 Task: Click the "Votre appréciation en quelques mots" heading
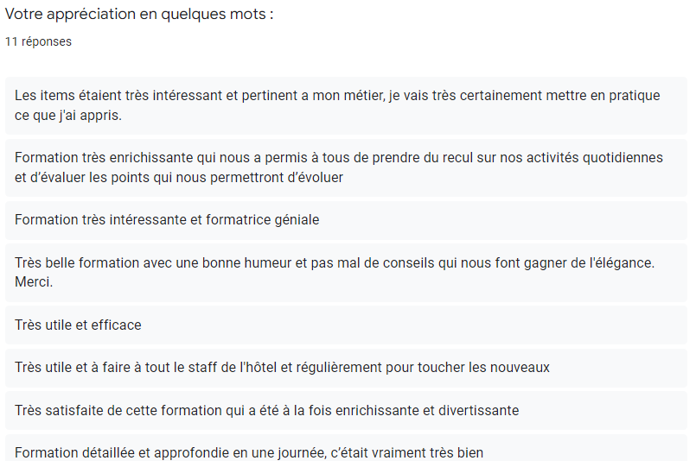[x=139, y=14]
